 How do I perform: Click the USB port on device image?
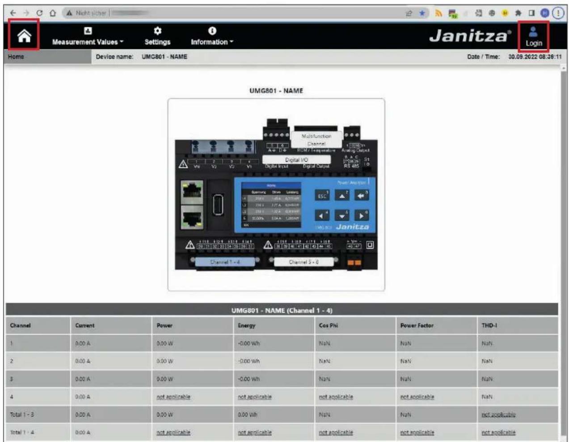point(218,205)
